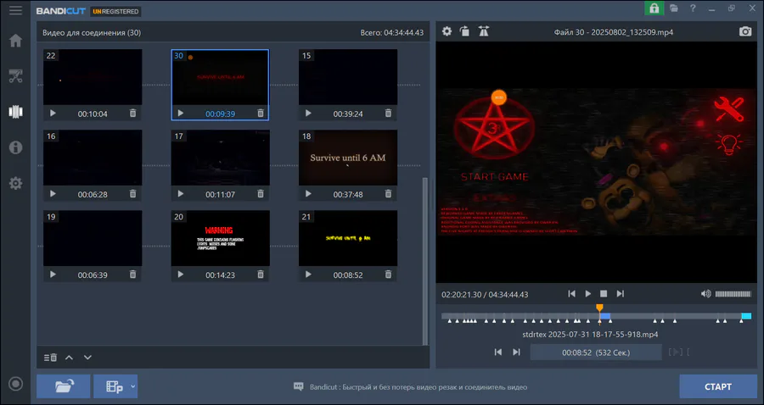Jump to previous frame in player
Viewport: 764px width, 405px height.
(572, 294)
